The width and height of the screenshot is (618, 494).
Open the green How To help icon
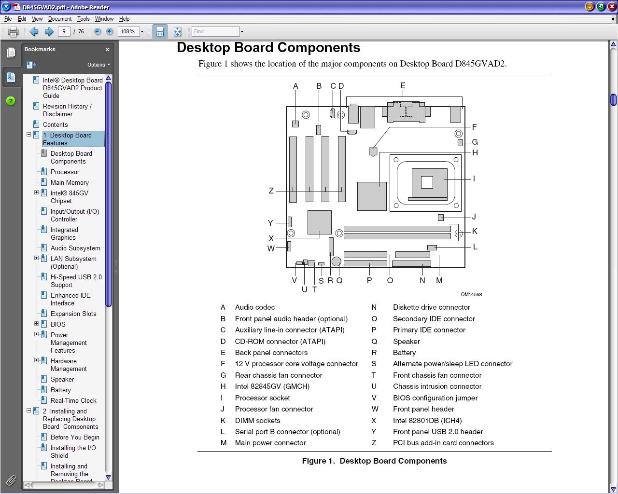[x=11, y=101]
